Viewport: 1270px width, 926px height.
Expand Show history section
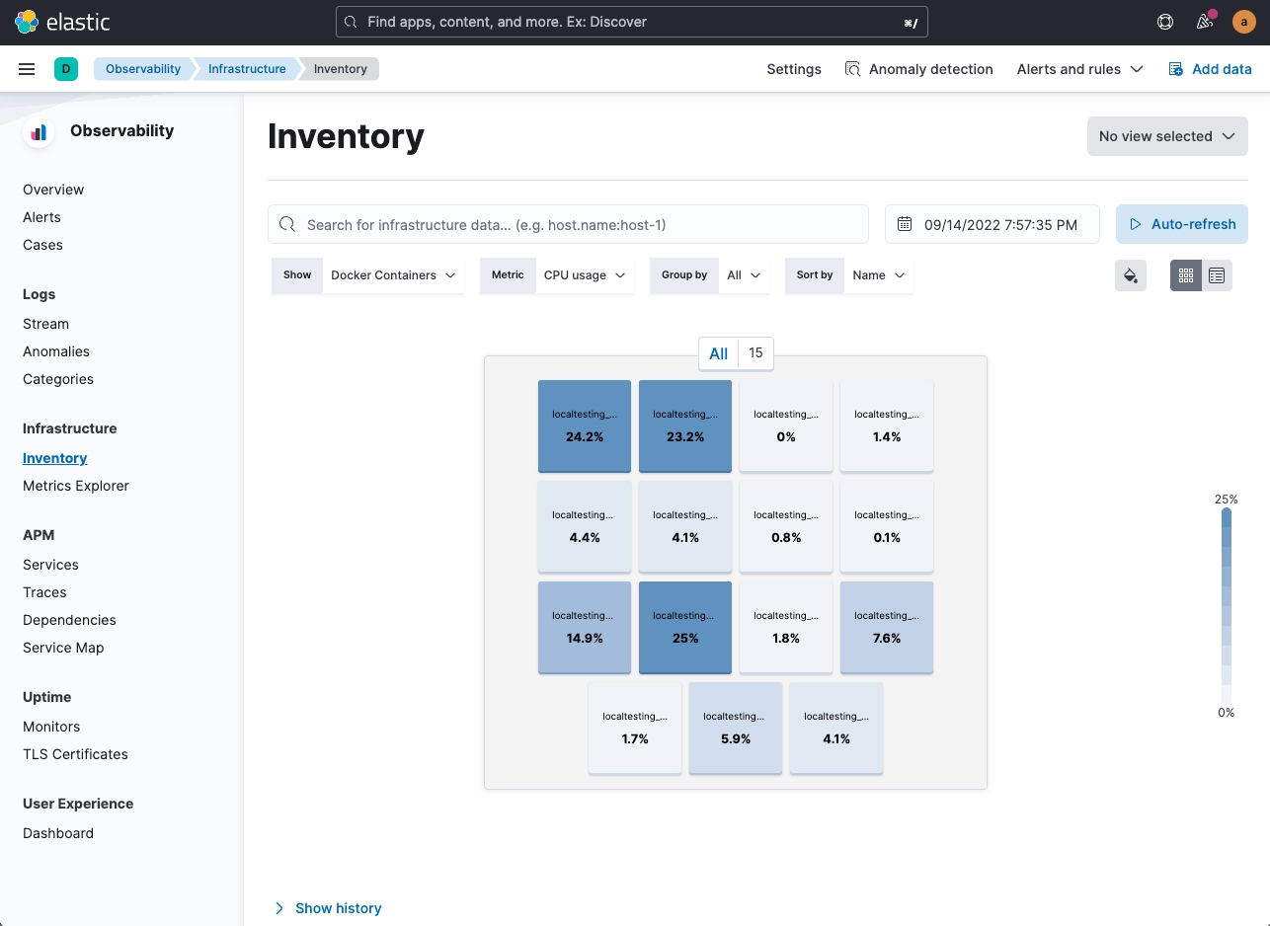point(327,908)
